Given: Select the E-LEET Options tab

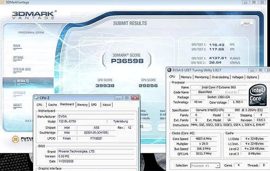Looking at the screenshot, I should tap(252, 77).
